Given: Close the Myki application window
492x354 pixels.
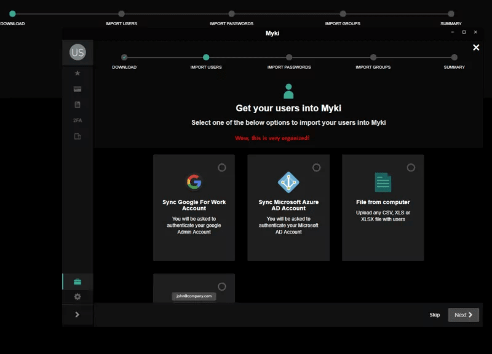Looking at the screenshot, I should point(475,32).
